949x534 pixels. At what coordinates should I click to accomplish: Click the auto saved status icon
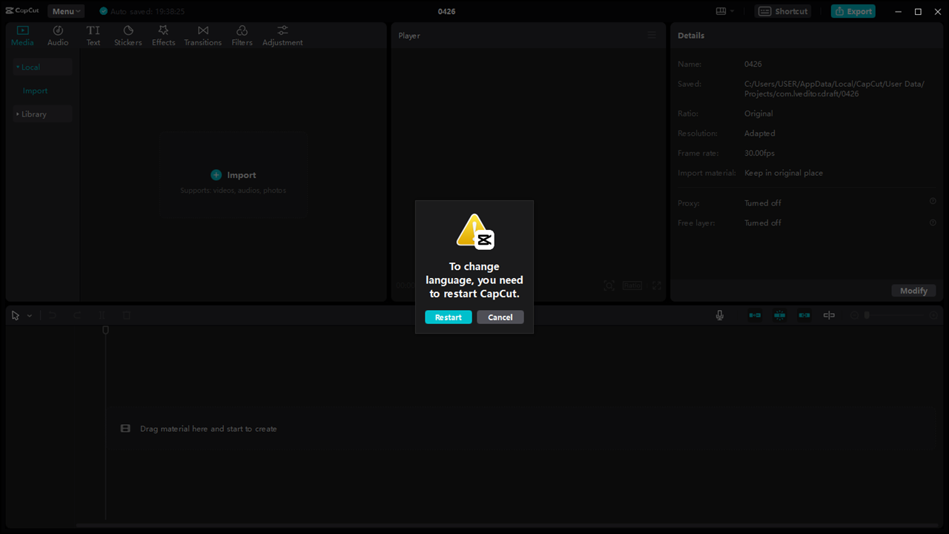(103, 11)
